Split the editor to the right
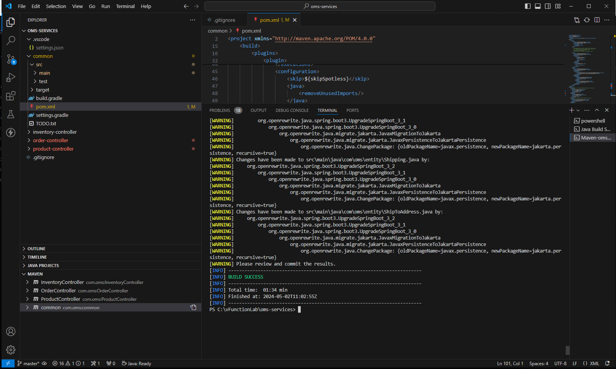This screenshot has width=616, height=369. (x=597, y=20)
